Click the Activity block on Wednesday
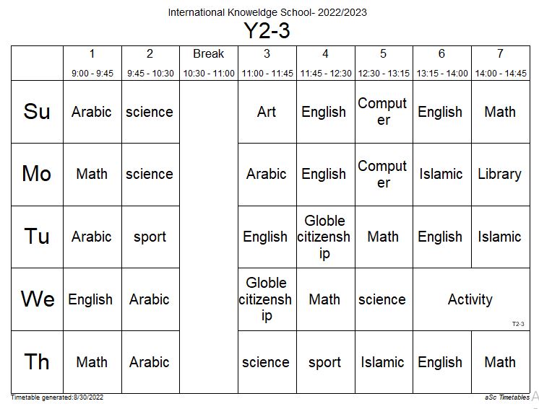 tap(471, 299)
